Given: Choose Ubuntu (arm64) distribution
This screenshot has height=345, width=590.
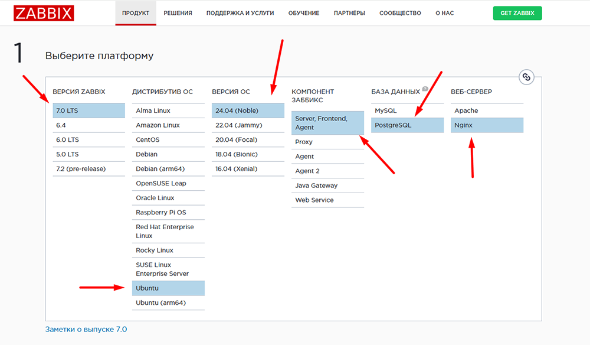Looking at the screenshot, I should coord(168,303).
